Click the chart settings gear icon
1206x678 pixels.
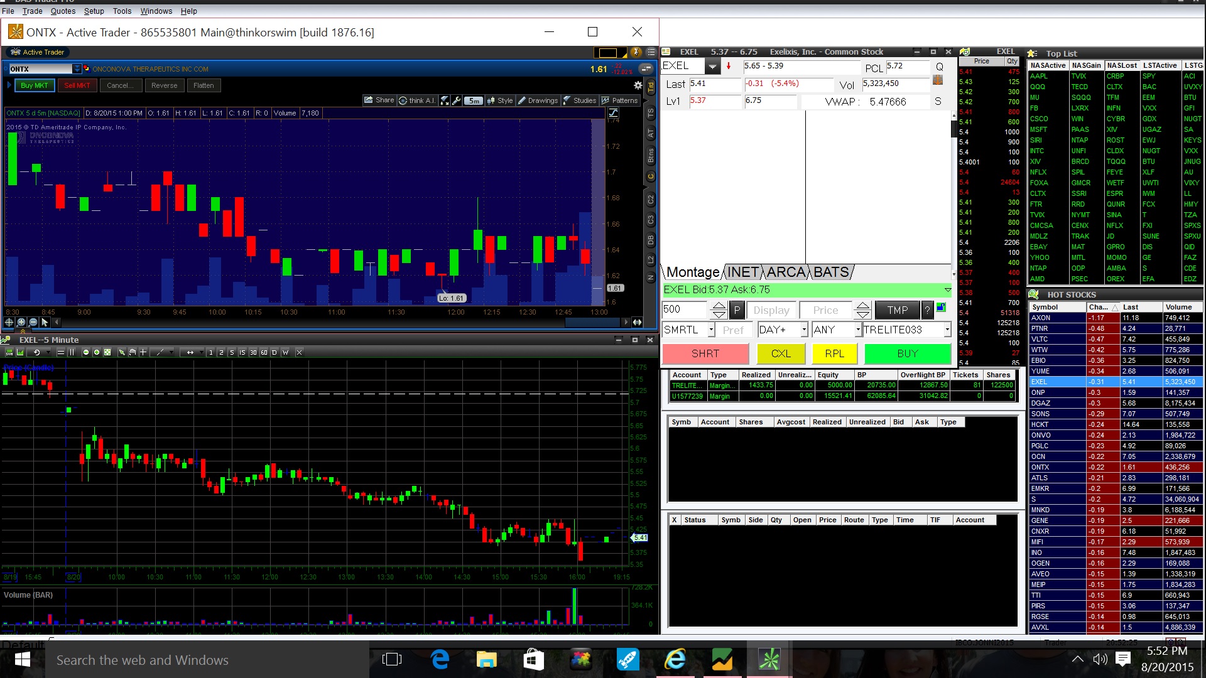coord(638,85)
